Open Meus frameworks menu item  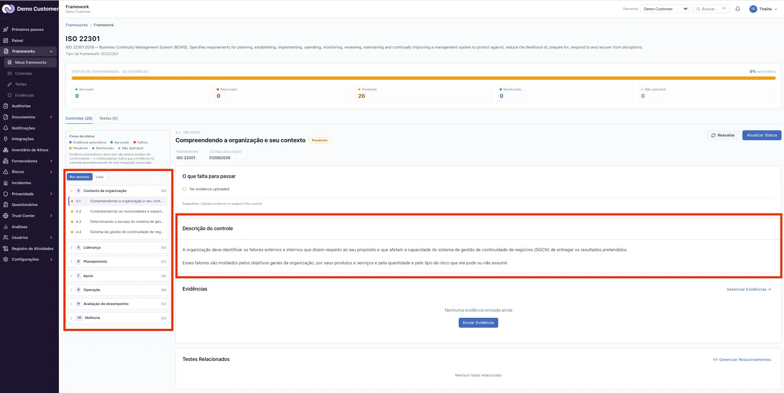click(30, 62)
